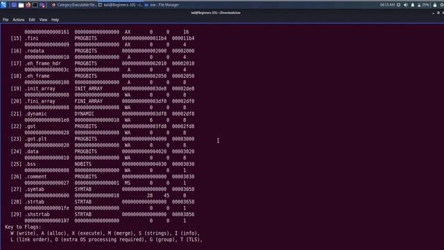Viewport: 444px width, 250px height.
Task: Click the '.symtab' section name
Action: coord(34,189)
